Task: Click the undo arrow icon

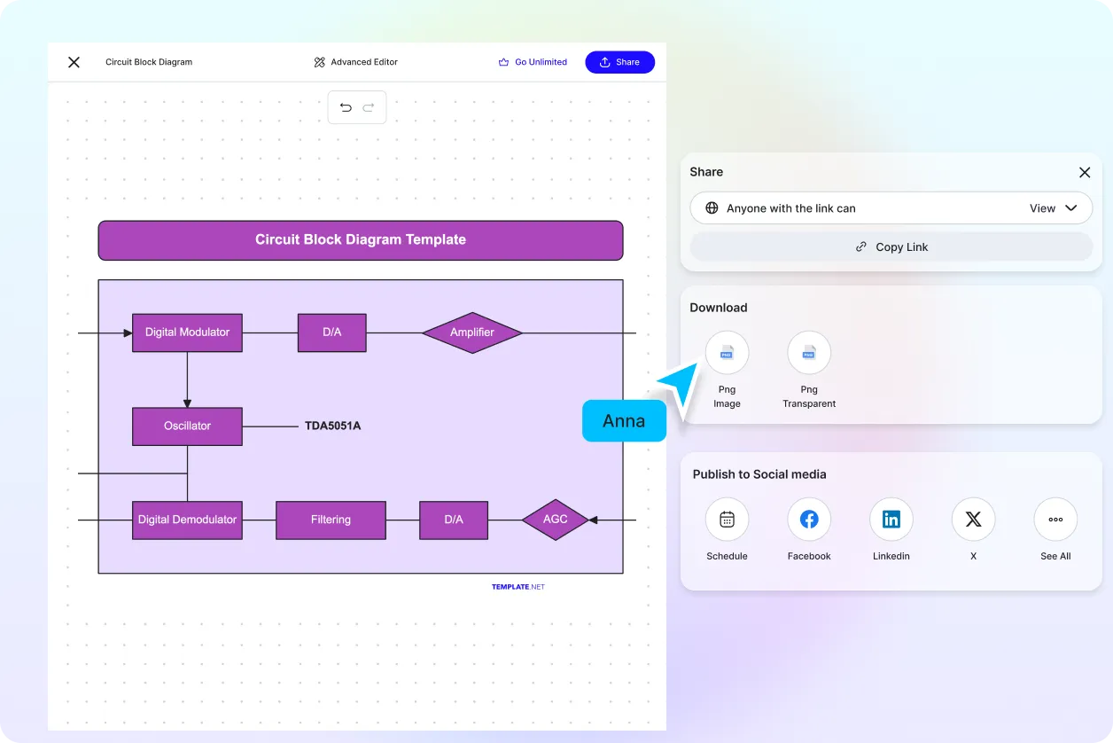Action: pyautogui.click(x=346, y=107)
